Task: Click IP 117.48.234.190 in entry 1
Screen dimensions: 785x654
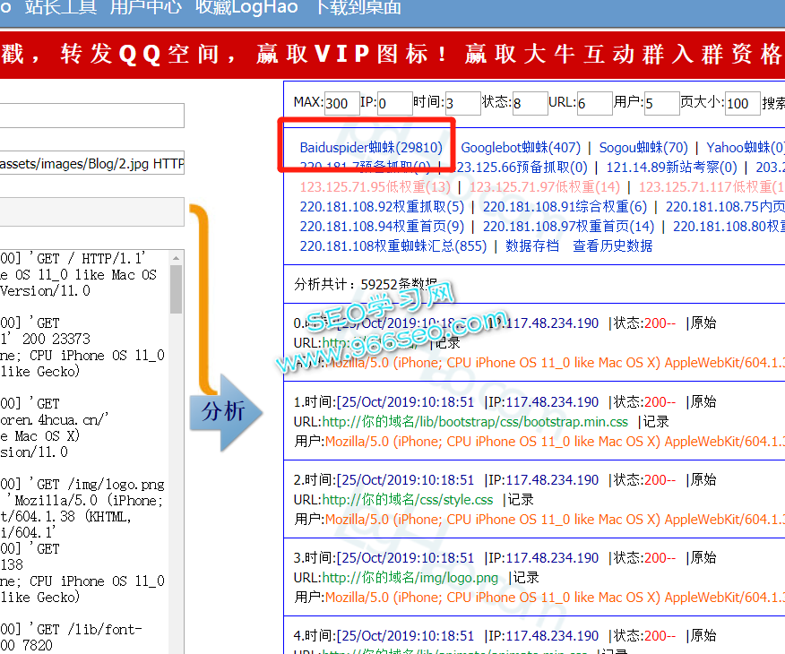Action: [552, 401]
